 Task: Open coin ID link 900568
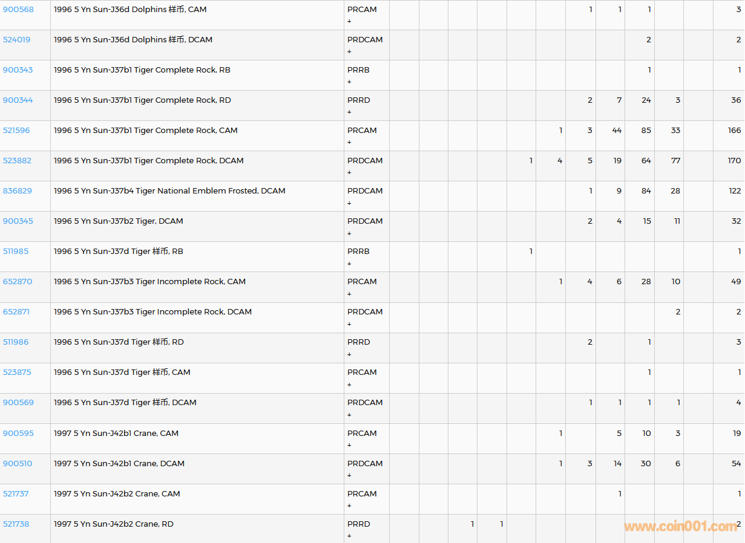pos(18,10)
